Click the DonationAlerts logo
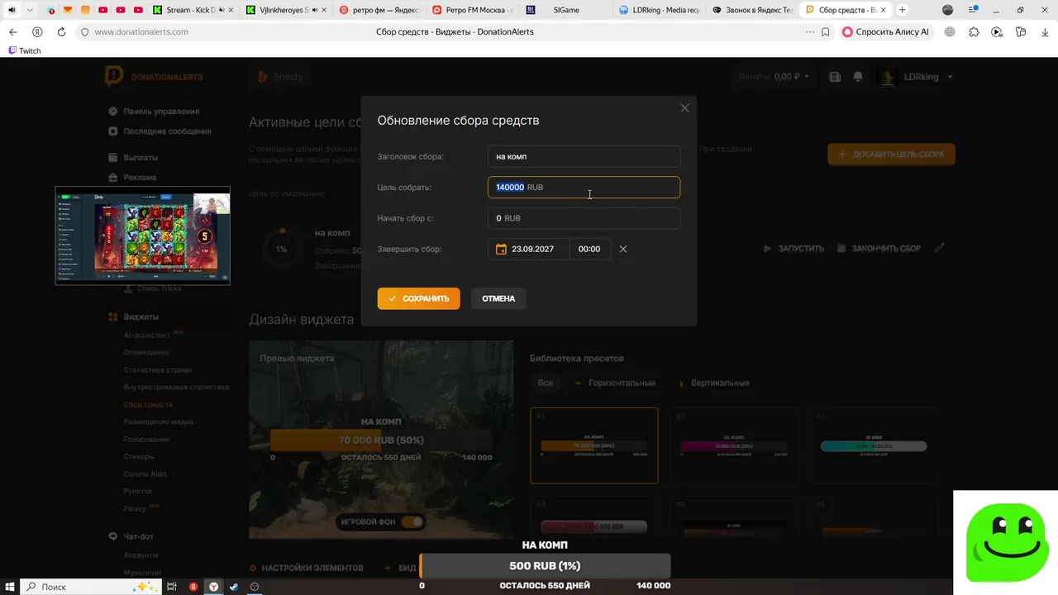 pyautogui.click(x=153, y=77)
